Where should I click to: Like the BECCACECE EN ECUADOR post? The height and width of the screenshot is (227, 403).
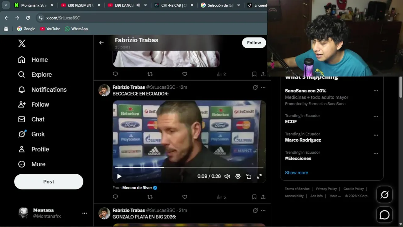(184, 197)
